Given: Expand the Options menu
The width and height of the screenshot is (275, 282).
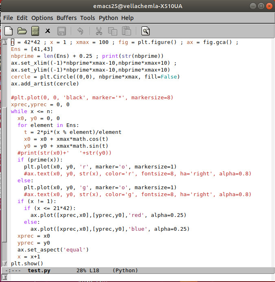Looking at the screenshot, I should tap(42, 18).
